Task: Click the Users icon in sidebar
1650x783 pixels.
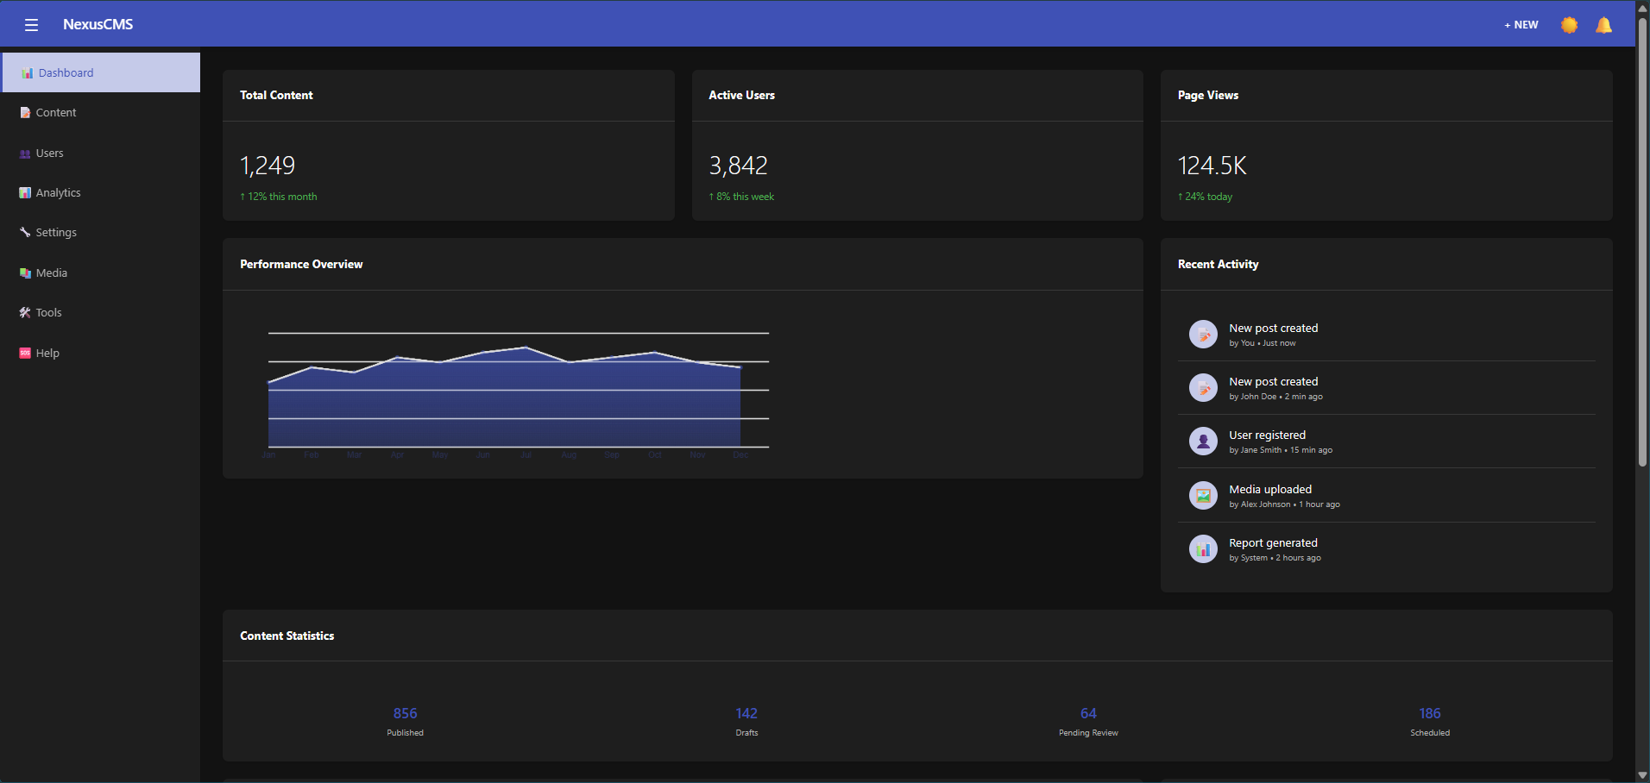Action: coord(25,153)
